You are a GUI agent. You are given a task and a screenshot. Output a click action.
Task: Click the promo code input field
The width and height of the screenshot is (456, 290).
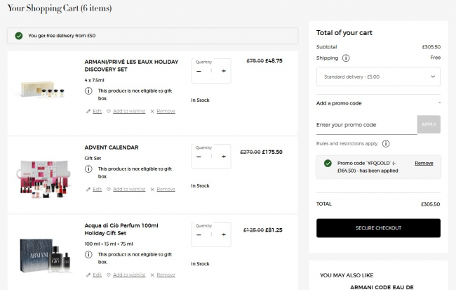pyautogui.click(x=366, y=125)
